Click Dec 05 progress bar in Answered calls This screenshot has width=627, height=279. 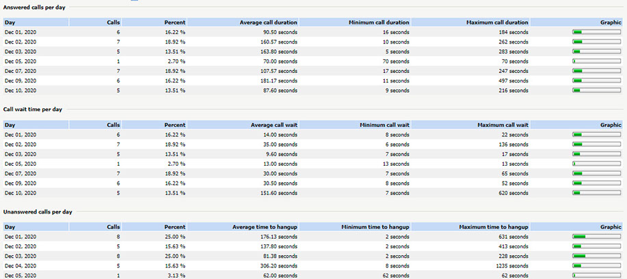pos(586,61)
